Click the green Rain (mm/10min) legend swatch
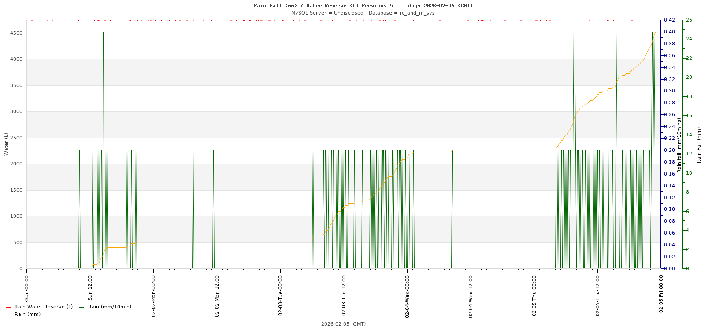 point(82,307)
